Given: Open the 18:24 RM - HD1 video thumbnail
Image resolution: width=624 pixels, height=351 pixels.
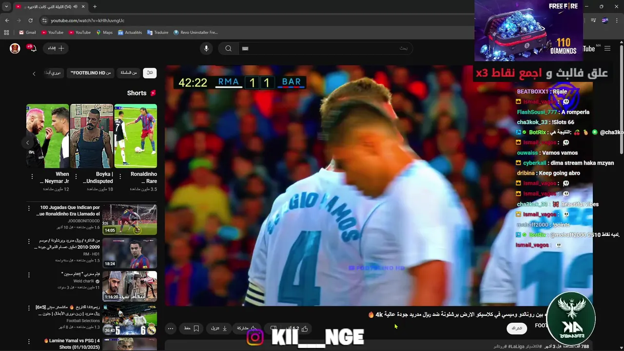Looking at the screenshot, I should (x=130, y=253).
